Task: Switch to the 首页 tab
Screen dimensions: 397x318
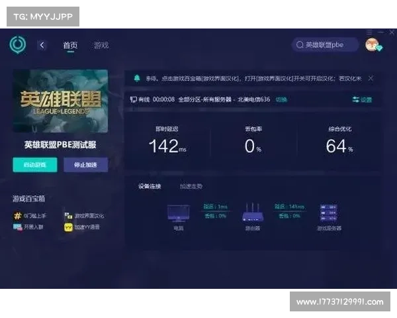Action: [x=70, y=45]
